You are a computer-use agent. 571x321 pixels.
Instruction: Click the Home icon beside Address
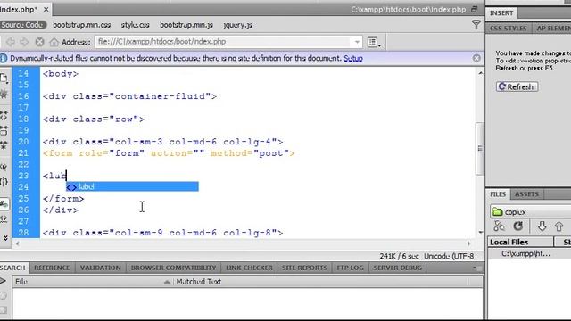(x=54, y=42)
